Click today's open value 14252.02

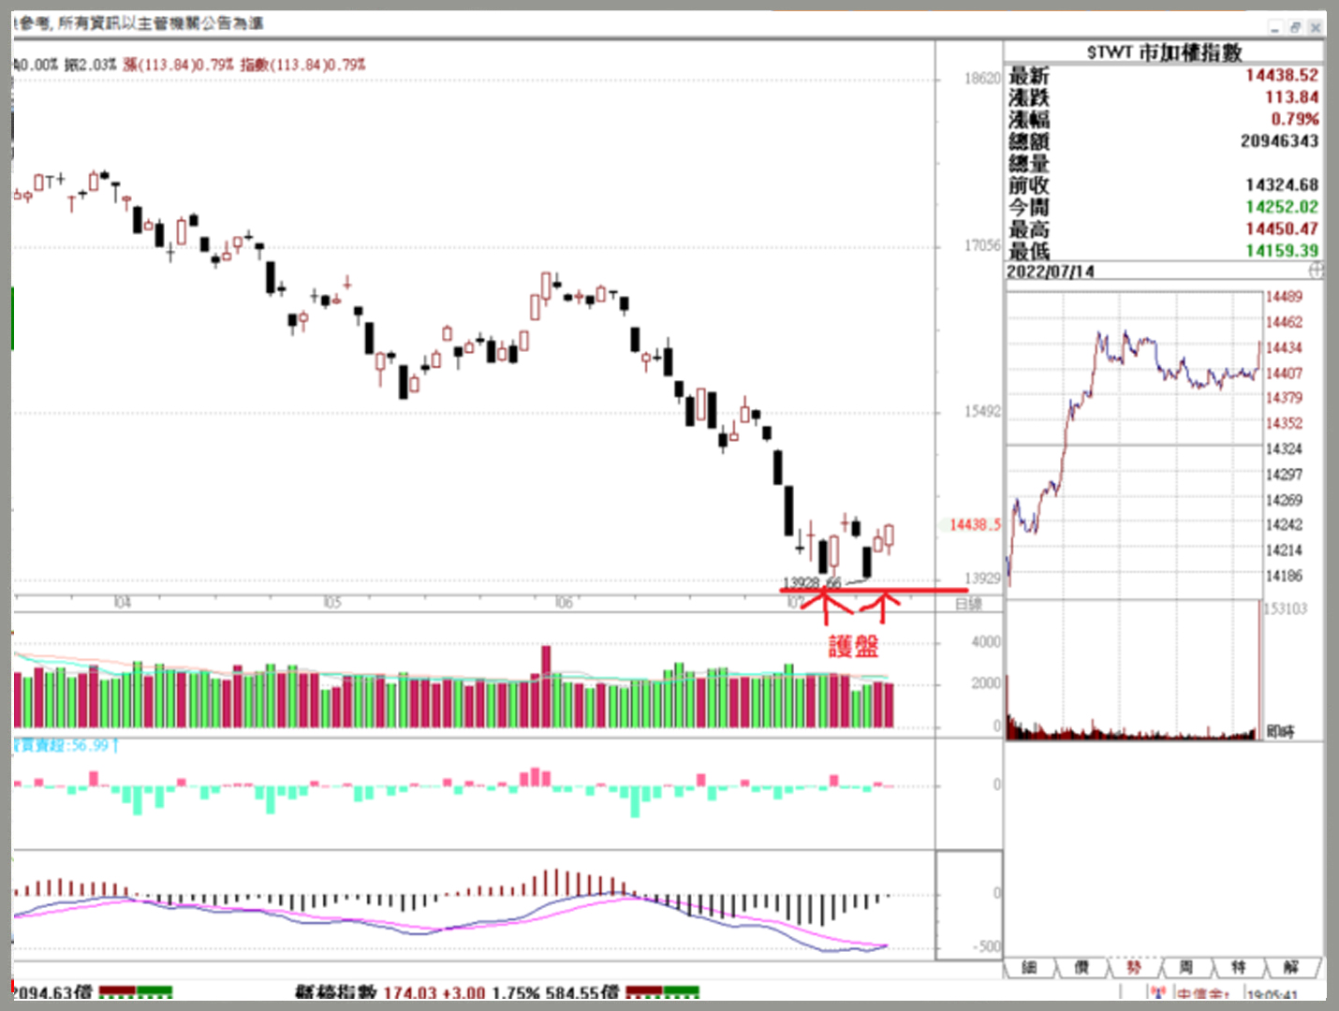pyautogui.click(x=1282, y=207)
